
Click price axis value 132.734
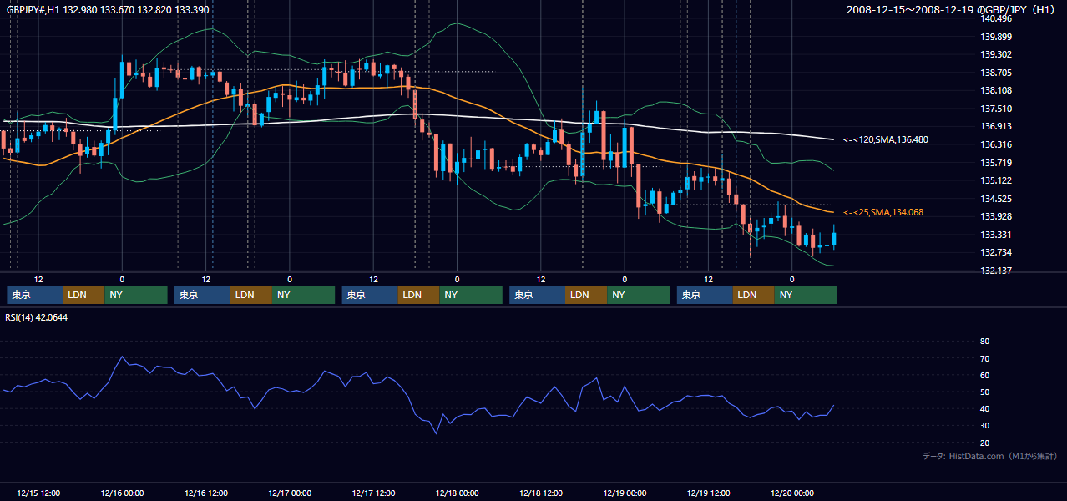coord(997,252)
